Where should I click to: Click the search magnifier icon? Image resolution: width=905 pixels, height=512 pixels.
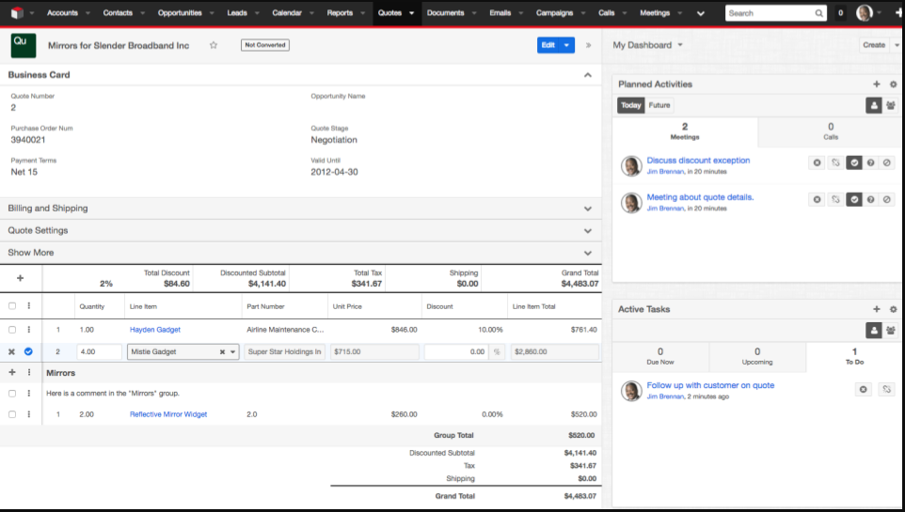tap(818, 13)
